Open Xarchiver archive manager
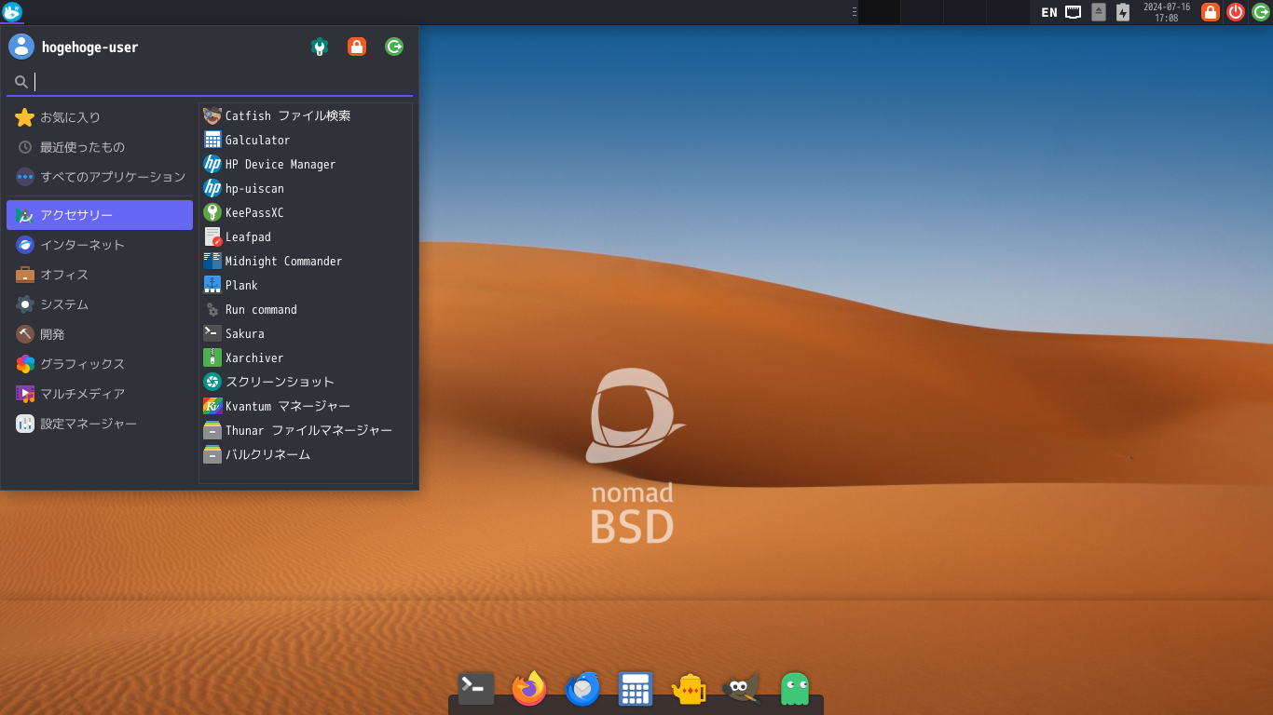This screenshot has height=715, width=1273. [306, 357]
